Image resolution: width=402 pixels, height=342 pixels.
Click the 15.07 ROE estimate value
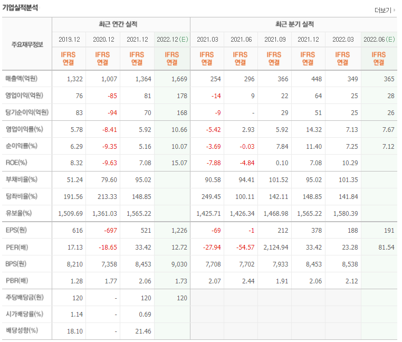pos(179,163)
